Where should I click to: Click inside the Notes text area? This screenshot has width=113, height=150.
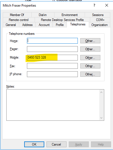(53, 105)
